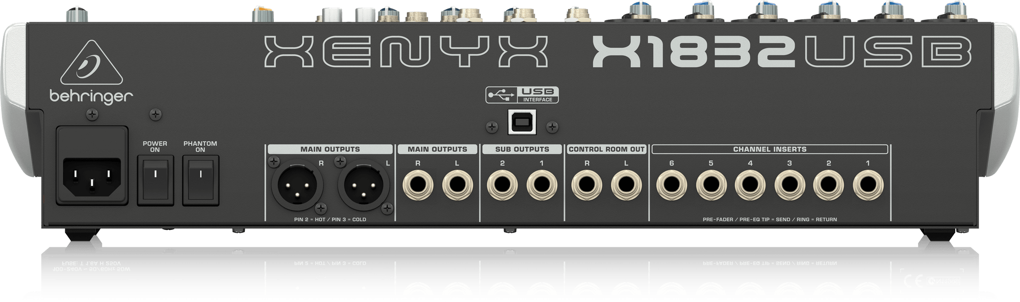
Task: Click the CHANNEL INSERTS section label
Action: (x=770, y=149)
